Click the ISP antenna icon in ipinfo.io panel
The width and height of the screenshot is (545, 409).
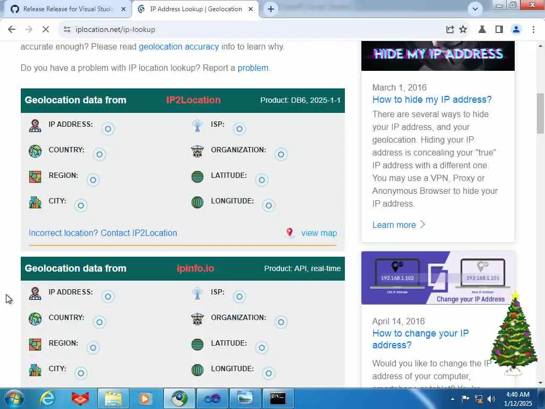tap(197, 293)
